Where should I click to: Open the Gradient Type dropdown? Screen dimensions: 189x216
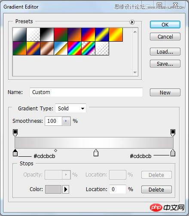point(70,108)
